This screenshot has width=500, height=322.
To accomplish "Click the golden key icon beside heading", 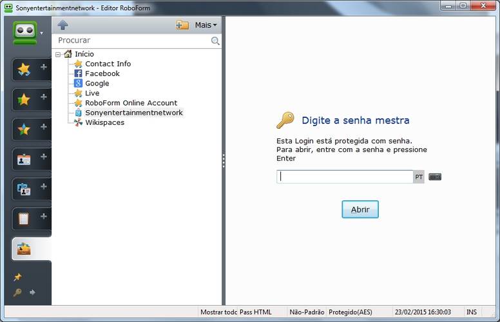I will [285, 120].
